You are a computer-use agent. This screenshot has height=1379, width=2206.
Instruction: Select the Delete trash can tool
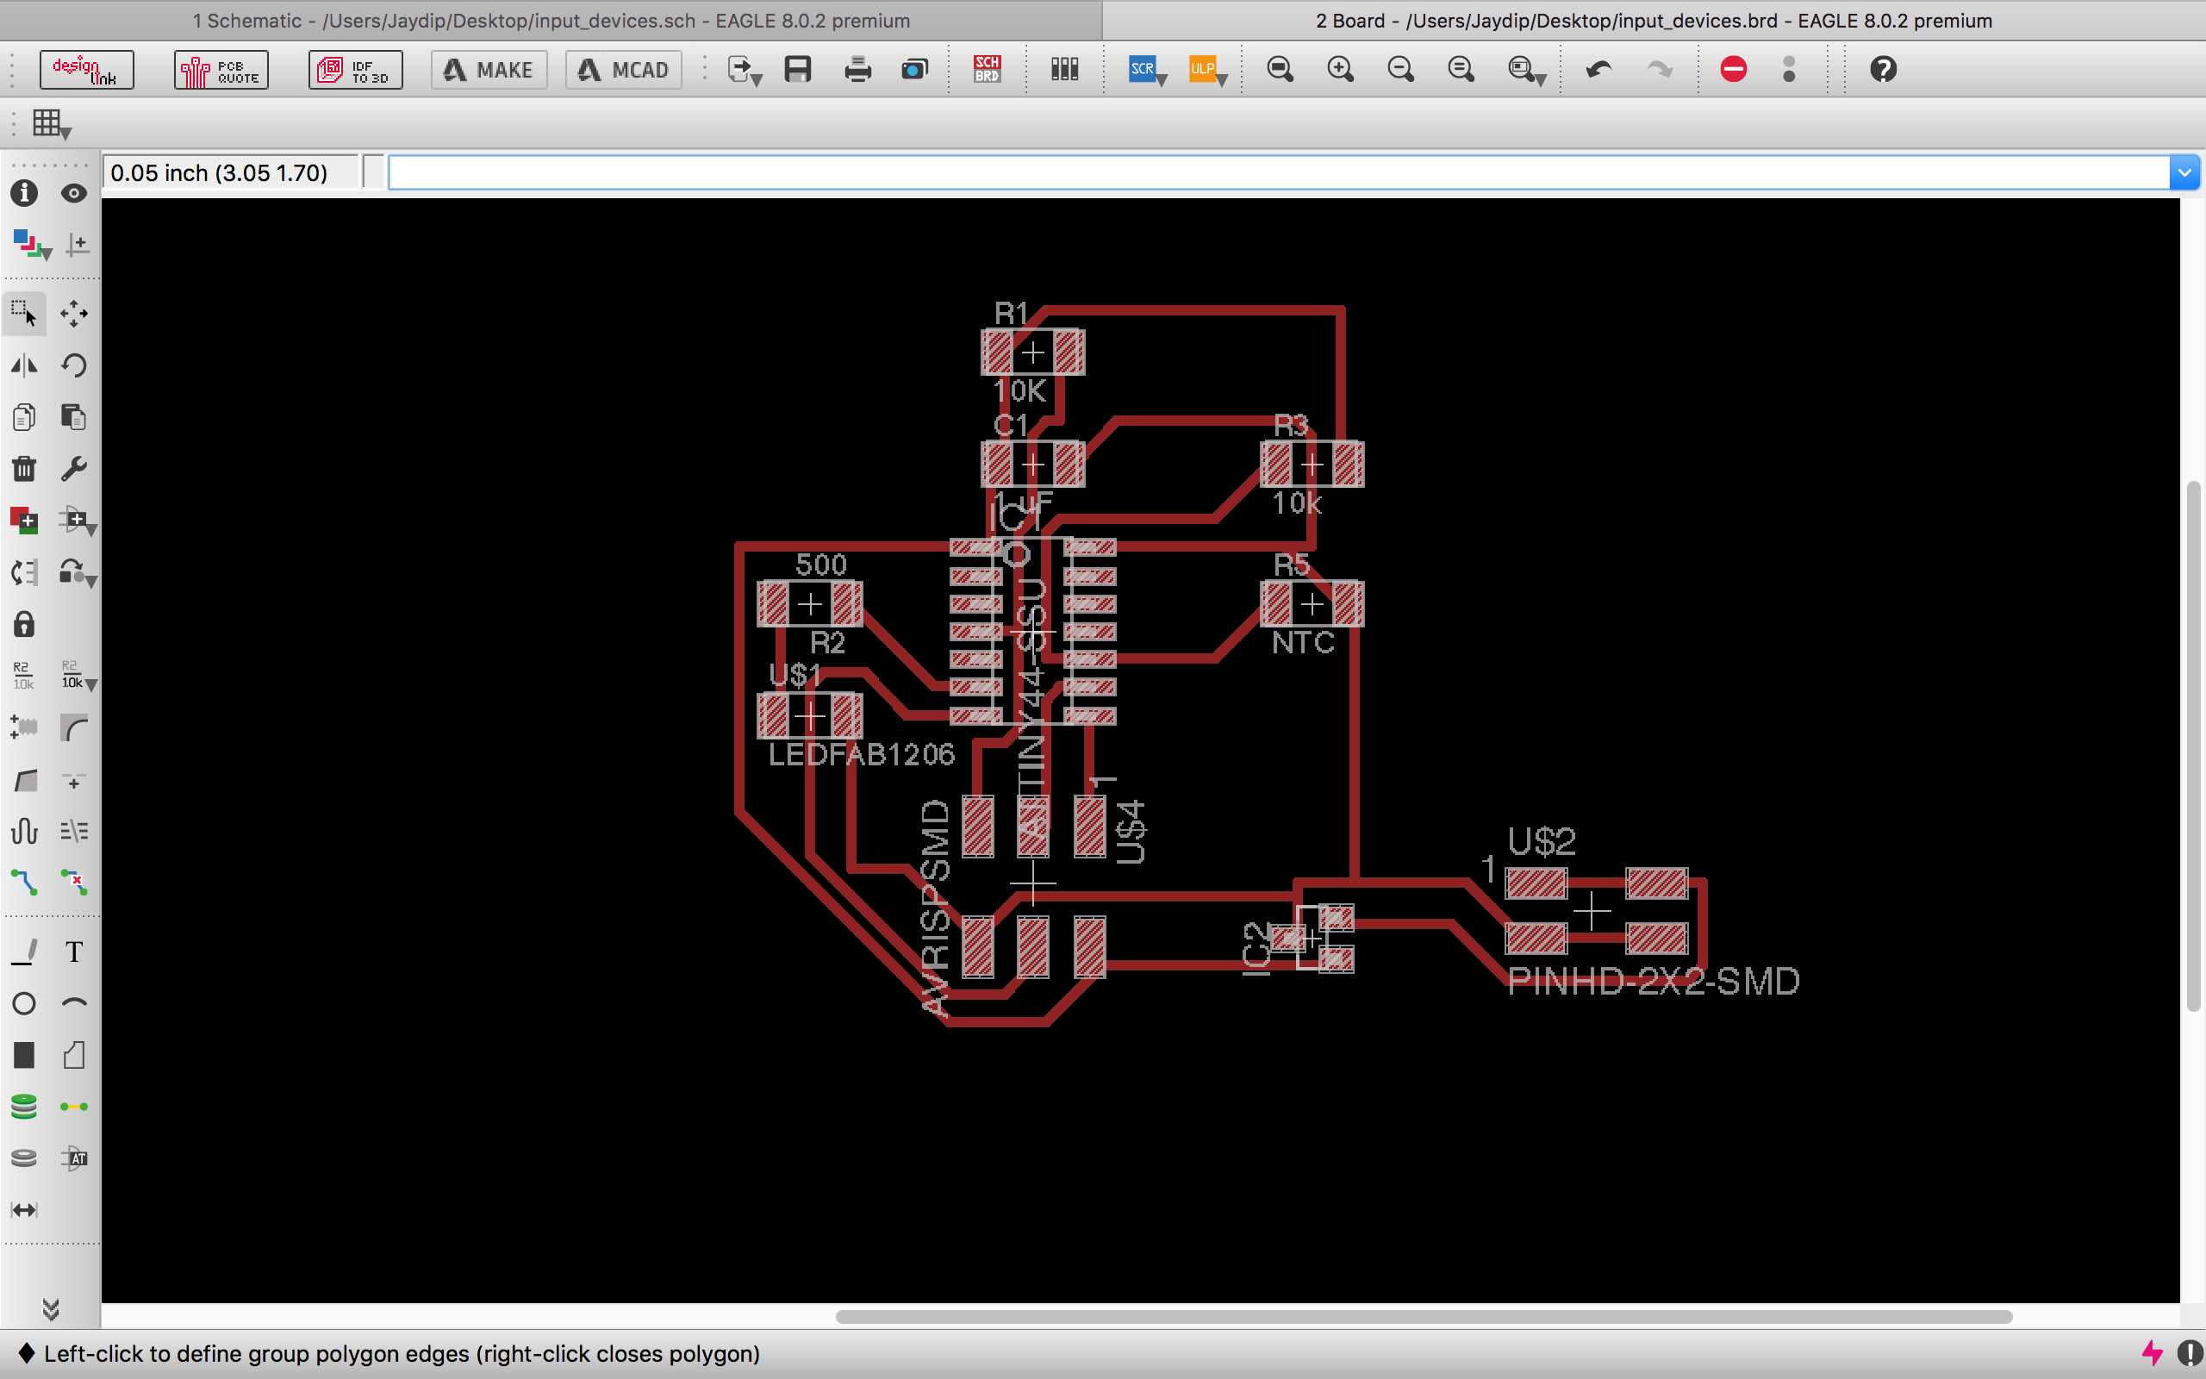24,469
